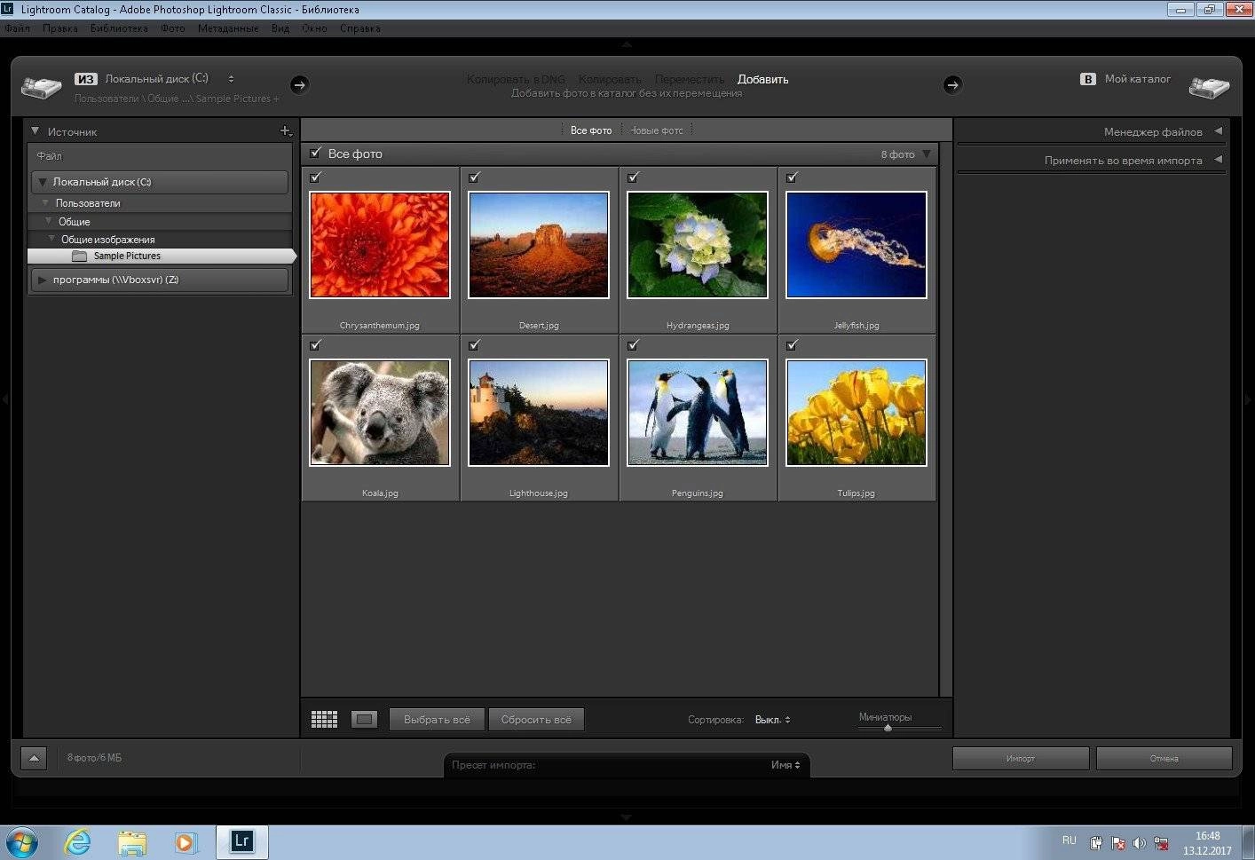1255x860 pixels.
Task: Click the top panel collapse arrow
Action: coord(627,43)
